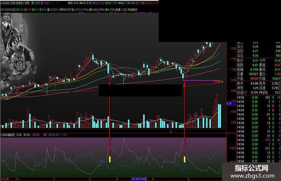281x181 pixels.
Task: Click the tick trade with 211 volume
Action: pyautogui.click(x=268, y=149)
